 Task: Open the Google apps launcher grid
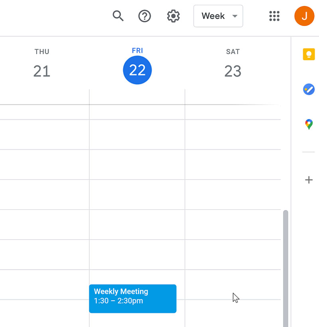tap(274, 16)
